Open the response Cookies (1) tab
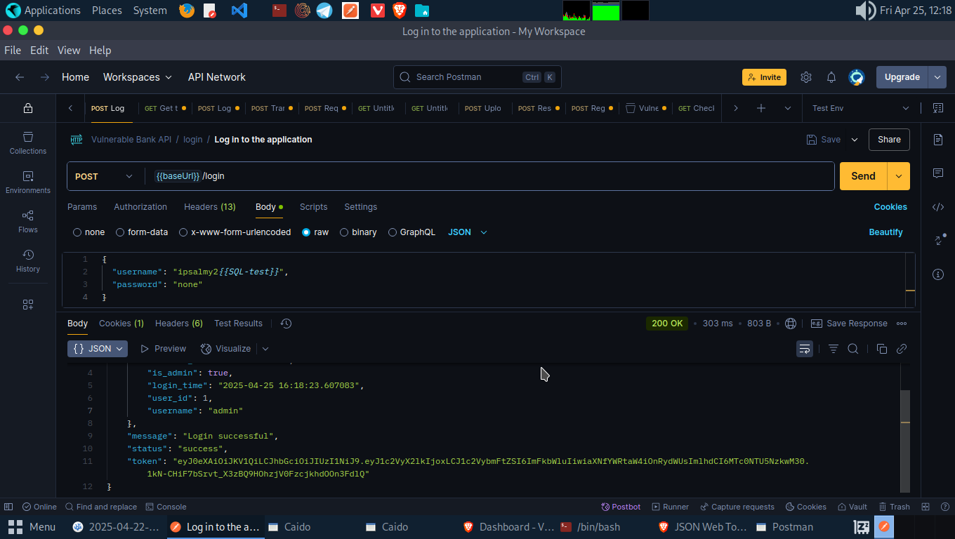The image size is (955, 539). tap(121, 324)
